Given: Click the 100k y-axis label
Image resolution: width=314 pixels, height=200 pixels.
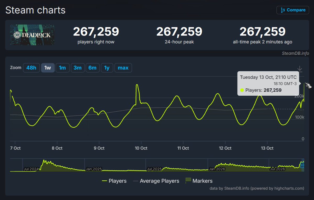Looking at the screenshot, I should [300, 117].
